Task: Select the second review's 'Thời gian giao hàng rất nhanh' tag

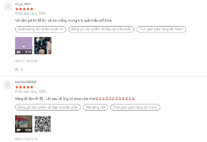Action: click(x=135, y=107)
